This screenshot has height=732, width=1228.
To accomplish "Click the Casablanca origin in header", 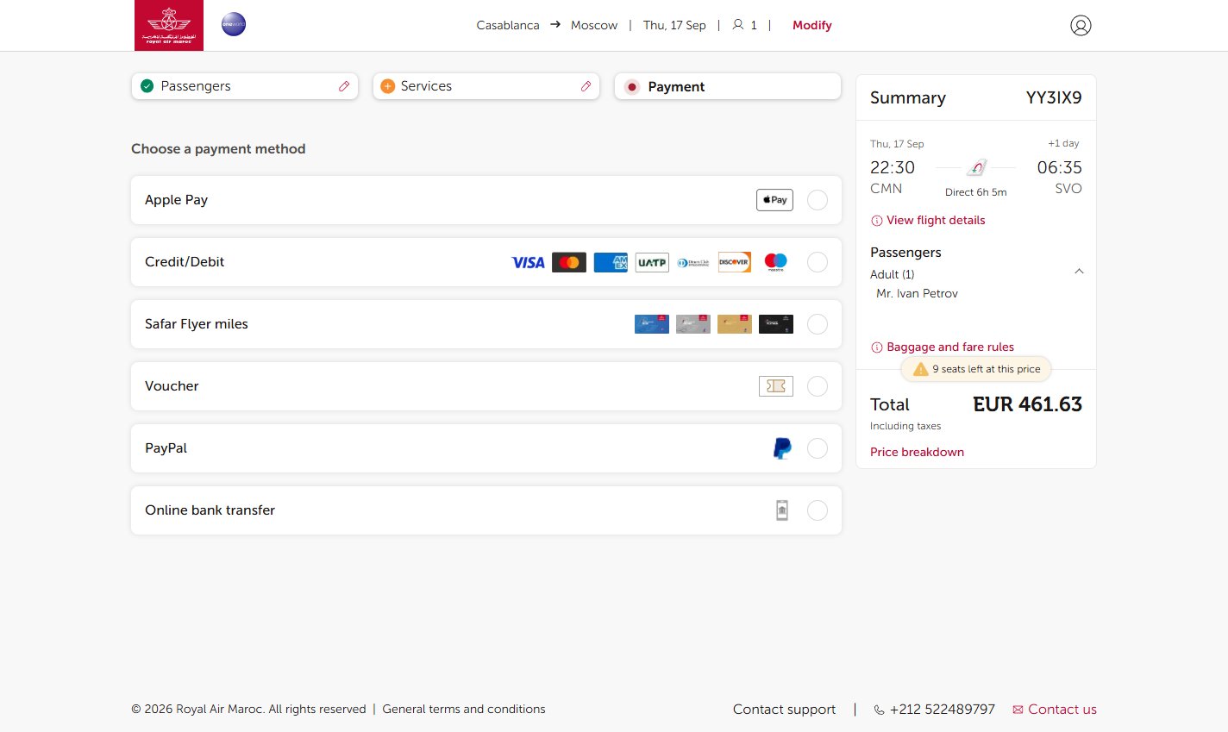I will [x=508, y=25].
